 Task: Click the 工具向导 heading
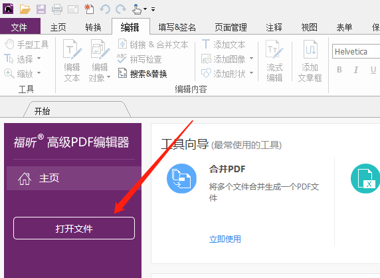[185, 144]
